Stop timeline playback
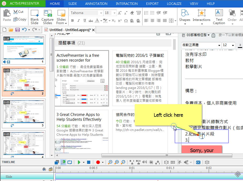243x181 pixels. (89, 162)
